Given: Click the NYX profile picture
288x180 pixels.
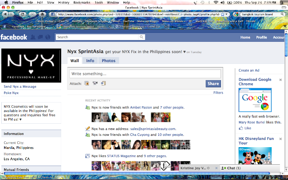Looking at the screenshot, I should [31, 65].
